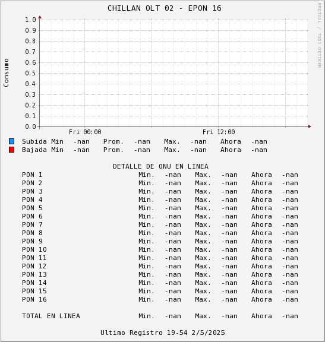Click the red arrow ending the X axis

[x=310, y=126]
